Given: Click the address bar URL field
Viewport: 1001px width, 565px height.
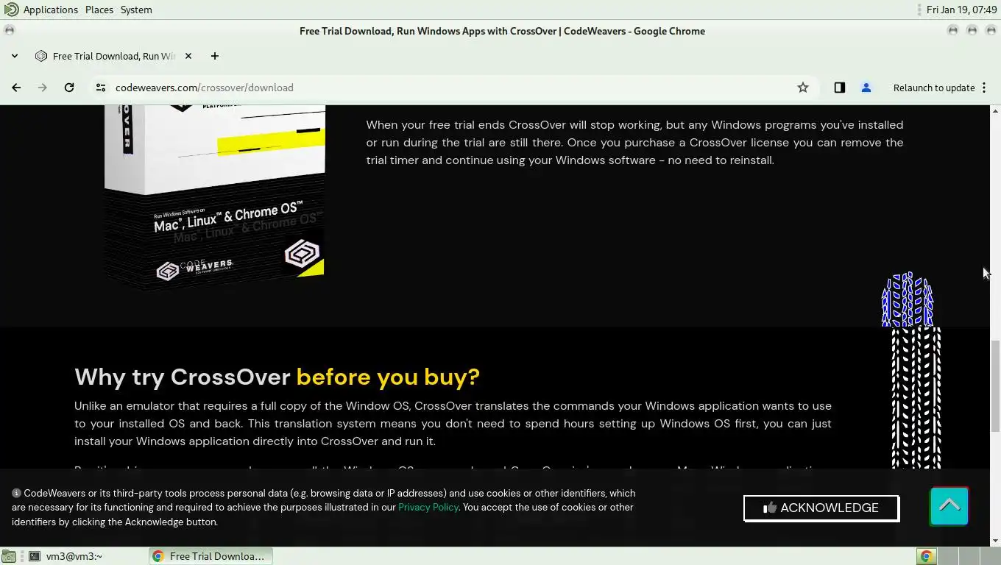Looking at the screenshot, I should pos(449,88).
